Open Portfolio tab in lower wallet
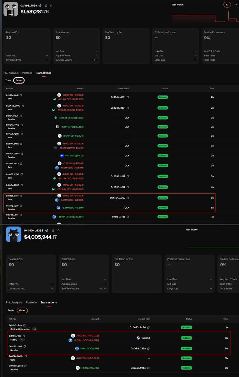The width and height of the screenshot is (239, 377). click(x=31, y=303)
